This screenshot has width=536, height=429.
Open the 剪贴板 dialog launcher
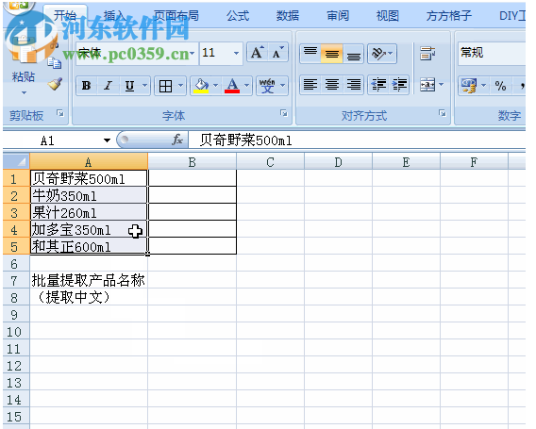tap(60, 113)
